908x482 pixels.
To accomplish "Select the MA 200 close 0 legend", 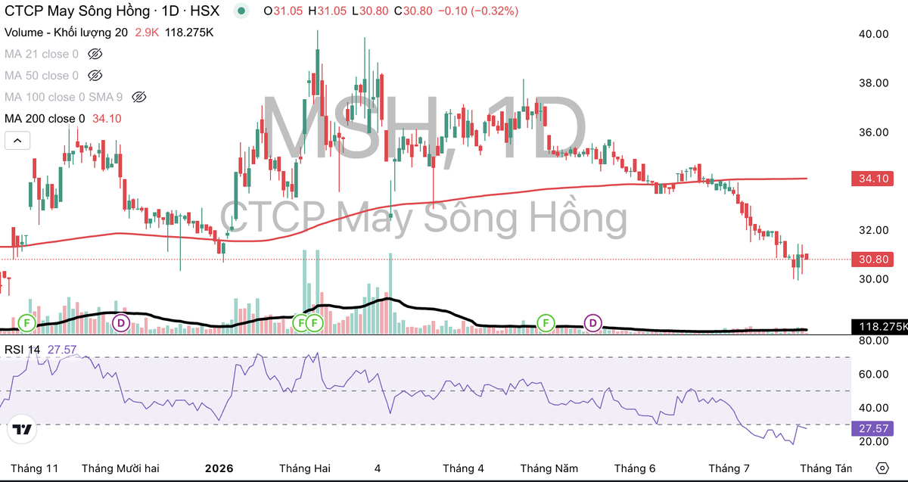I will [x=45, y=119].
